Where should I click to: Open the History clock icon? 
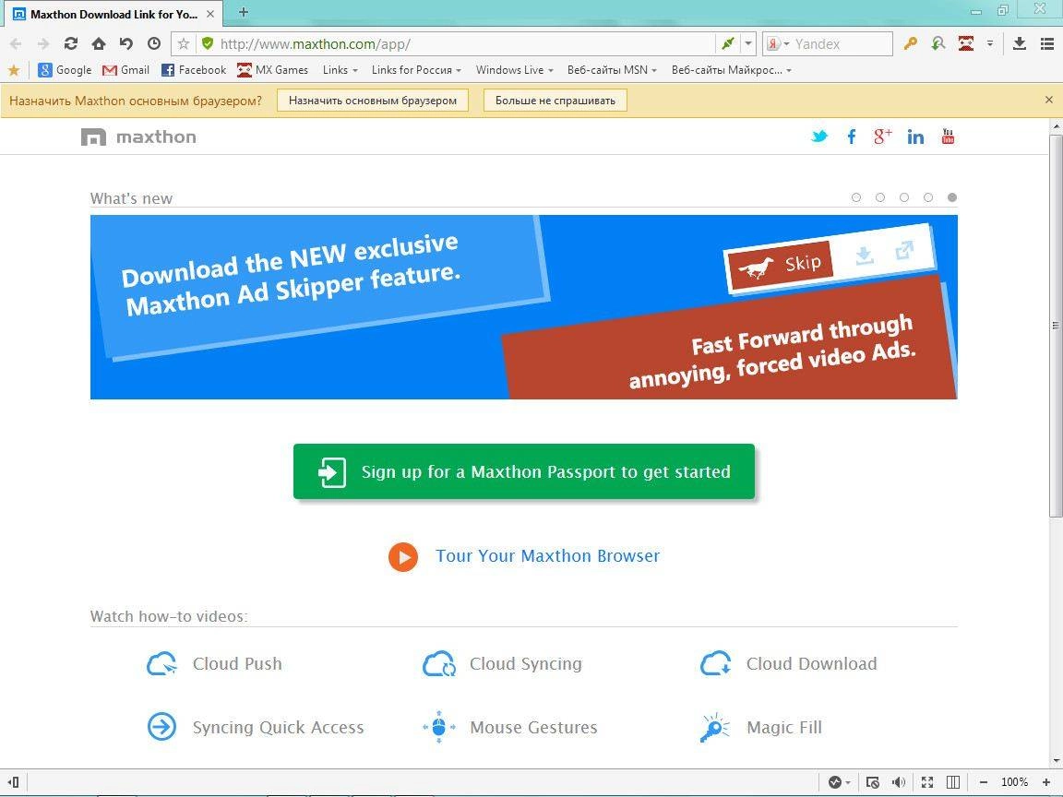coord(154,44)
